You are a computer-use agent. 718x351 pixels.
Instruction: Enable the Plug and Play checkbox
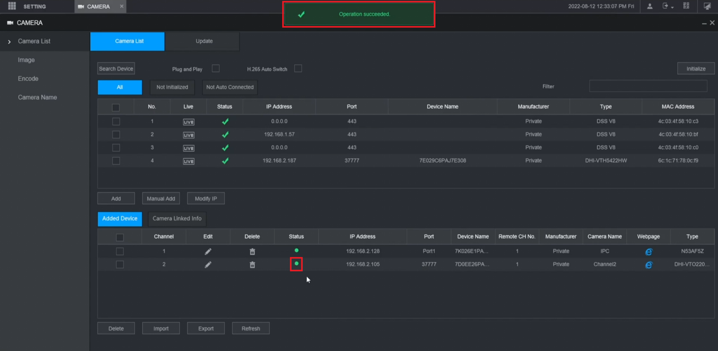pos(216,69)
